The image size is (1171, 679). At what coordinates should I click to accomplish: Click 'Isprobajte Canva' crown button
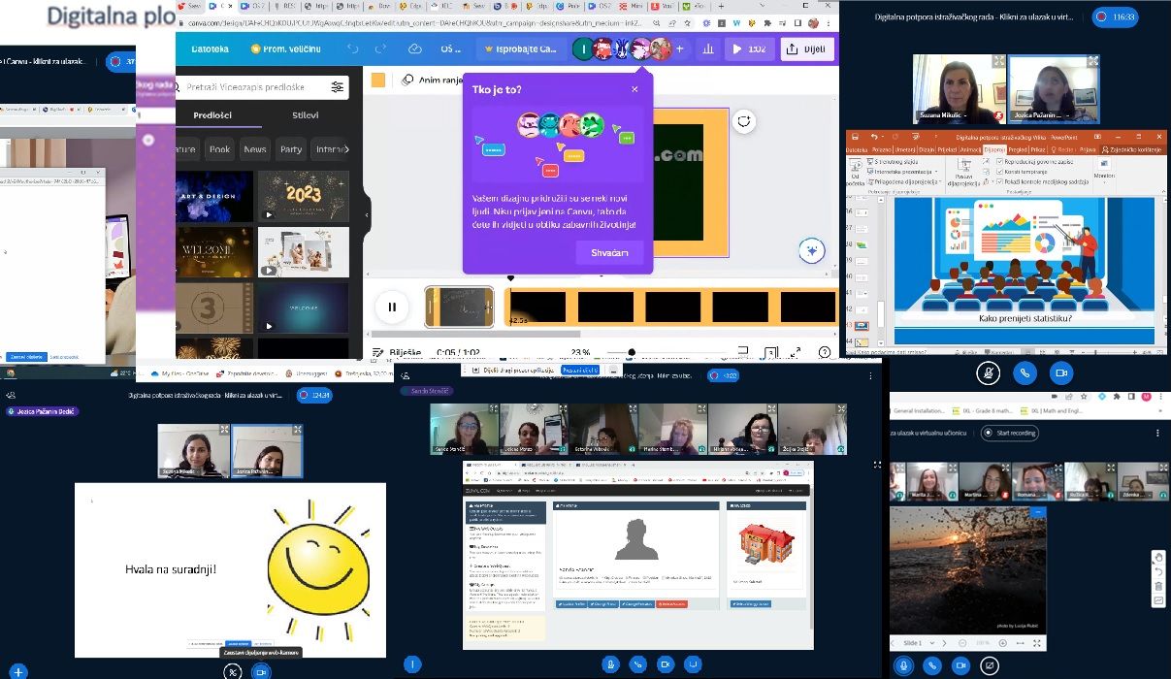521,48
